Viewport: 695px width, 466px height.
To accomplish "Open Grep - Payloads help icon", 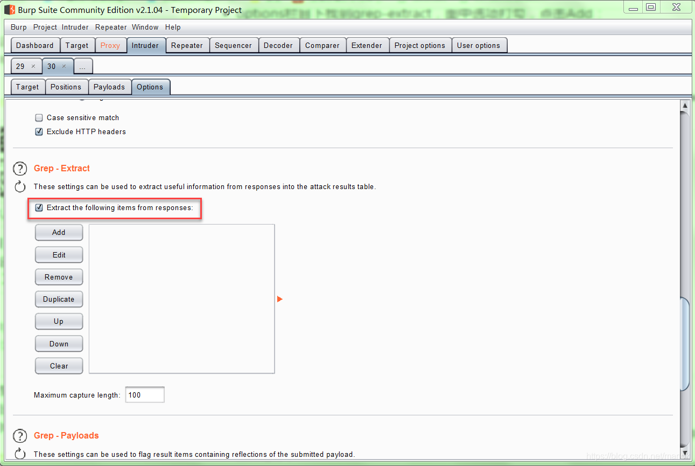I will pyautogui.click(x=20, y=436).
